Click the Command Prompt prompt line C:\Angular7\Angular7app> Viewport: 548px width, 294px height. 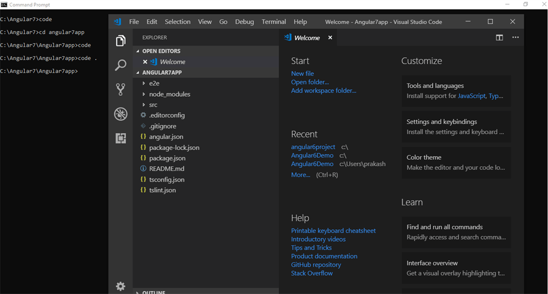(x=39, y=71)
